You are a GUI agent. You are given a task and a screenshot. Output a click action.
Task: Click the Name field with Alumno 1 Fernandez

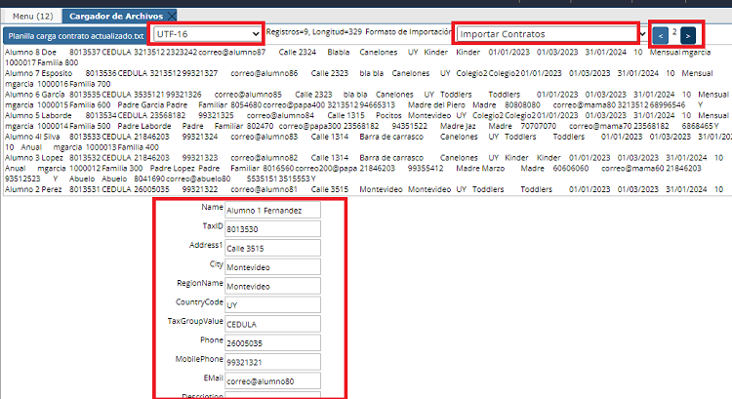[x=272, y=210]
